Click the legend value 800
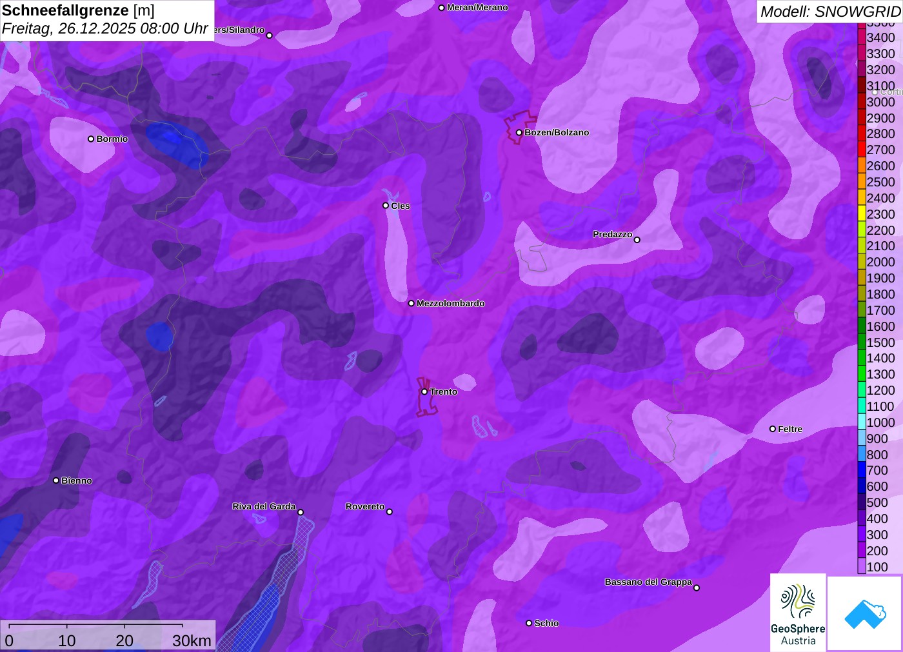Screen dimensions: 903x652 877,455
